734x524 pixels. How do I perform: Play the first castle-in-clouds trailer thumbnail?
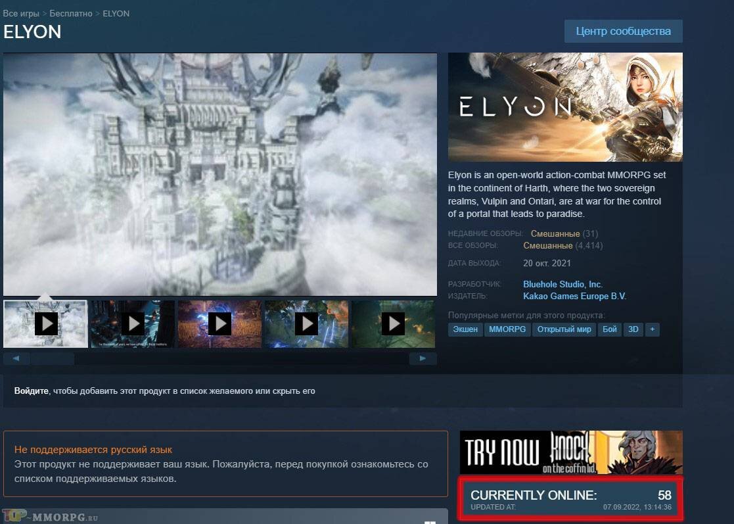45,324
